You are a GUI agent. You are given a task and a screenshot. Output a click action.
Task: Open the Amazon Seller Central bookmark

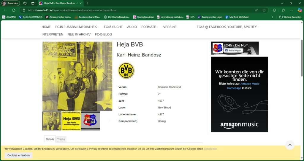tap(58, 17)
